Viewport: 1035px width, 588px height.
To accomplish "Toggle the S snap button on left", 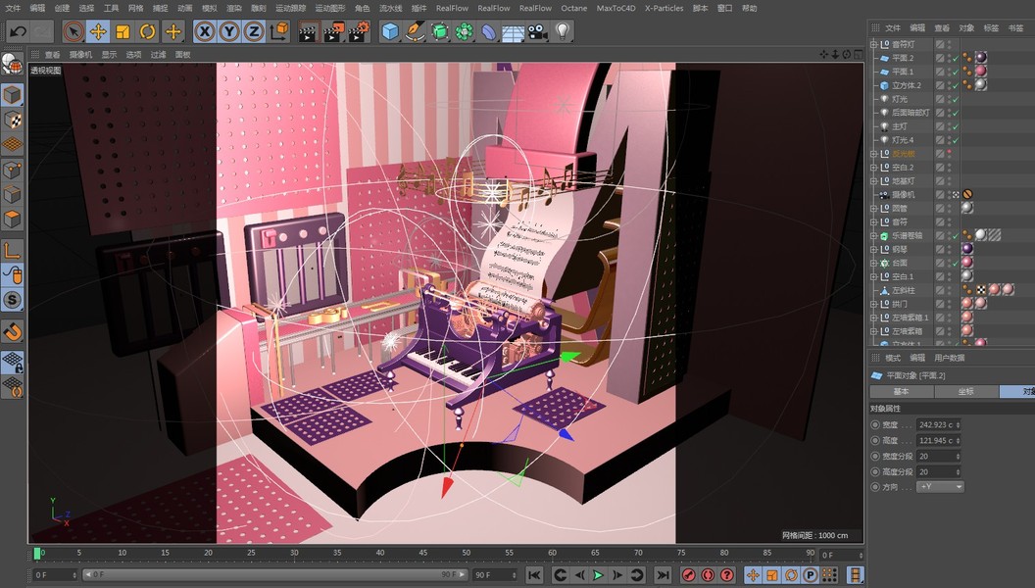I will coord(12,300).
